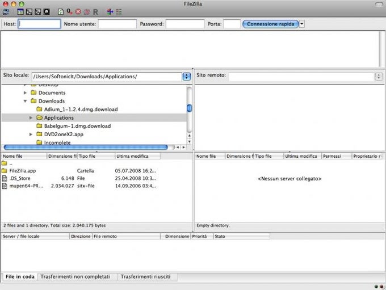Click the toolbar toggle pill button in title bar
Image resolution: width=386 pixels, height=290 pixels.
click(x=379, y=4)
